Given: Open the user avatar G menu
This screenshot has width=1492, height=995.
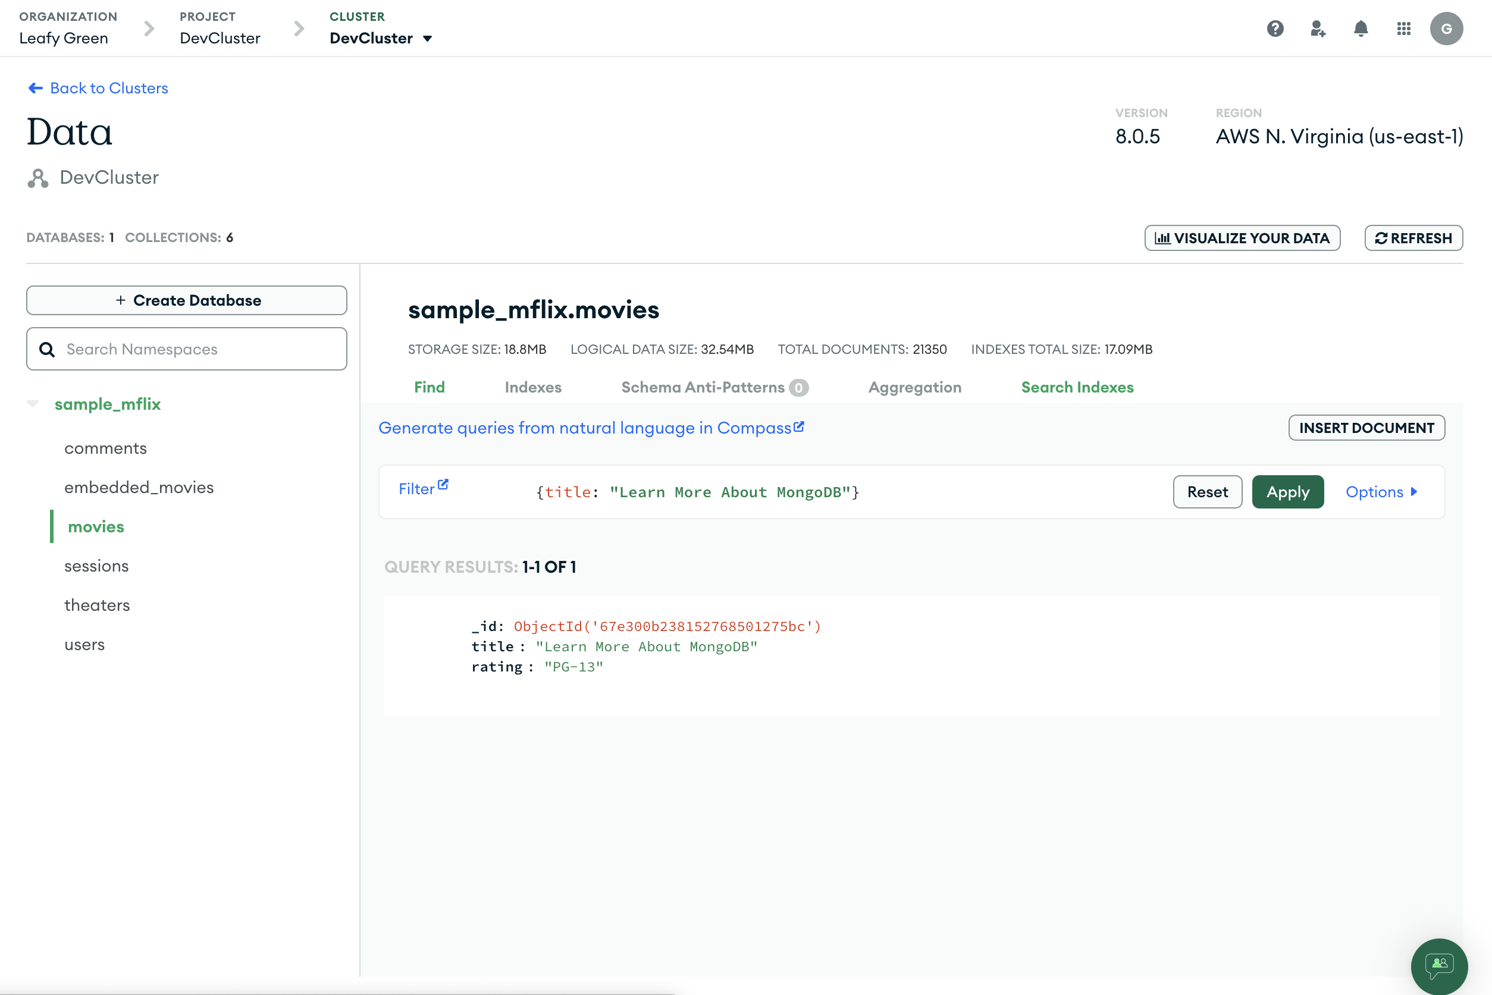Looking at the screenshot, I should (1446, 29).
